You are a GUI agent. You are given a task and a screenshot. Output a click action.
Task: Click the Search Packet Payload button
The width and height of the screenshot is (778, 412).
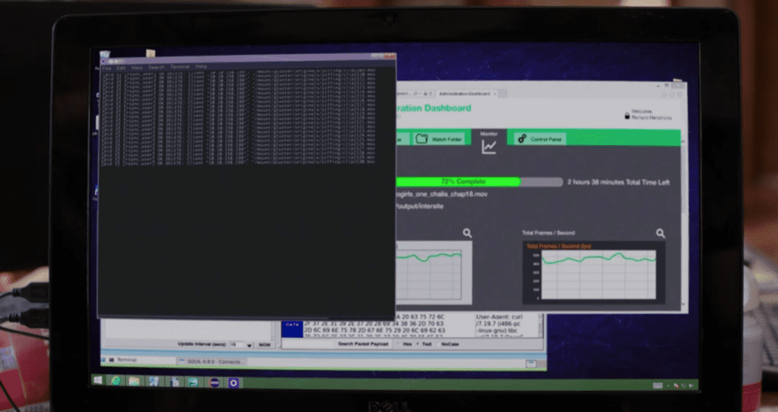[362, 344]
